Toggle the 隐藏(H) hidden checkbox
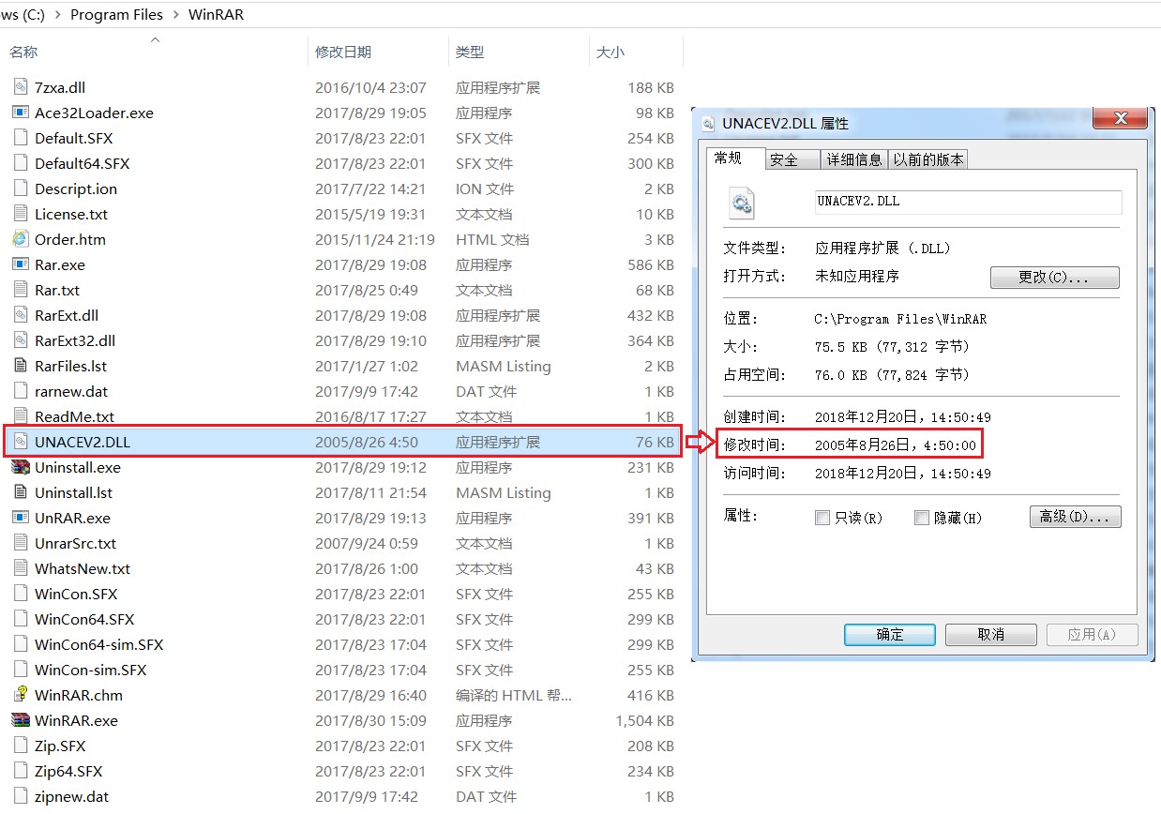This screenshot has height=814, width=1161. [x=922, y=518]
